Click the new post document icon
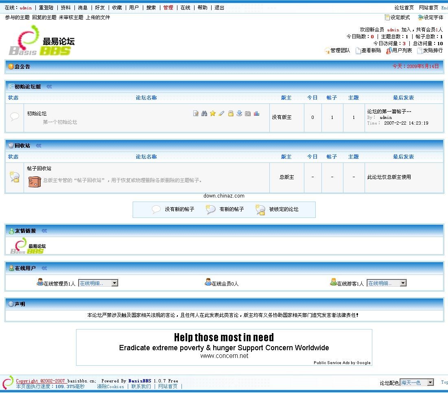448x393 pixels. tap(196, 114)
